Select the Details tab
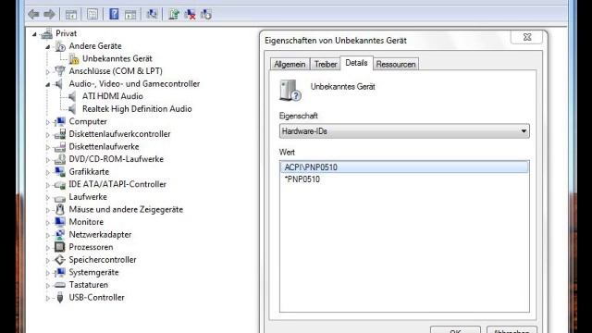This screenshot has height=333, width=592. coord(356,63)
